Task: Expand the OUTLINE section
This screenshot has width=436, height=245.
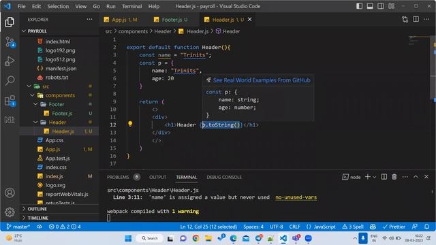Action: point(37,209)
